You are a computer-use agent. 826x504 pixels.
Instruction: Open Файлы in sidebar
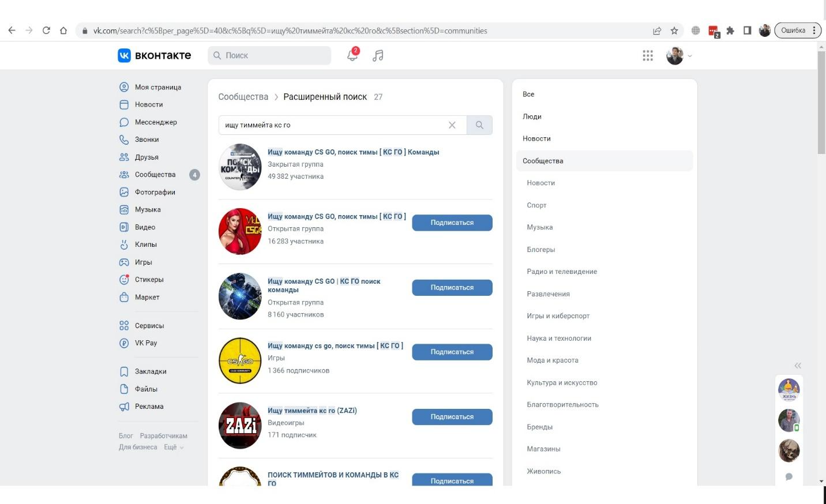(146, 389)
